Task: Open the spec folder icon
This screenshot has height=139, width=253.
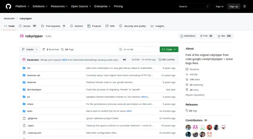Action: 24,111
